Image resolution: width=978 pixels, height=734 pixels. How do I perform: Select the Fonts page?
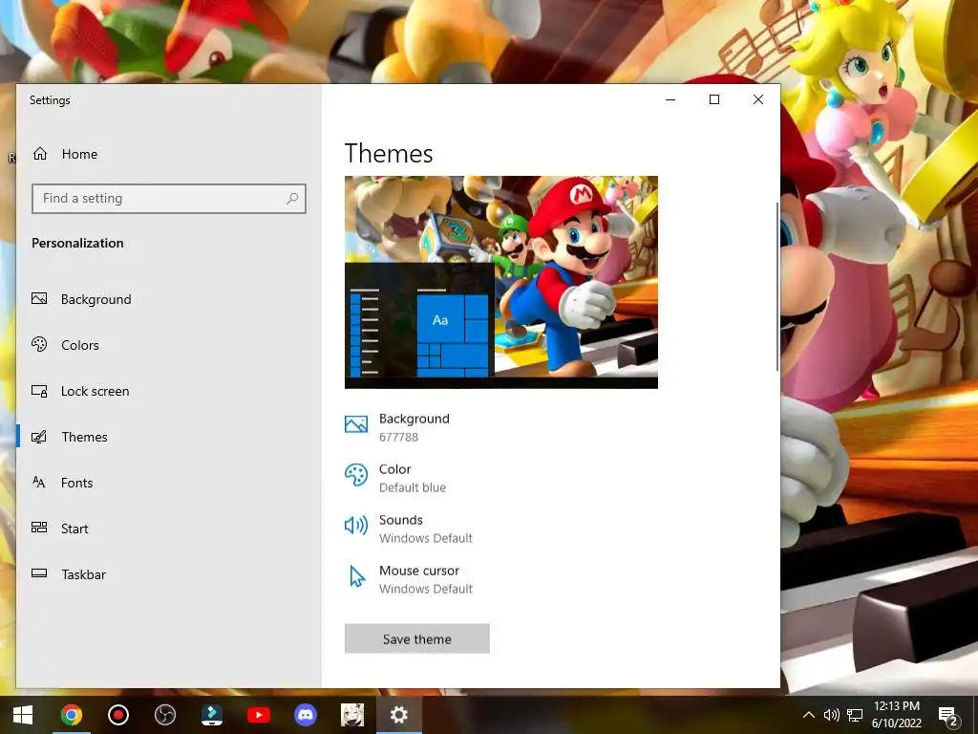pos(76,483)
